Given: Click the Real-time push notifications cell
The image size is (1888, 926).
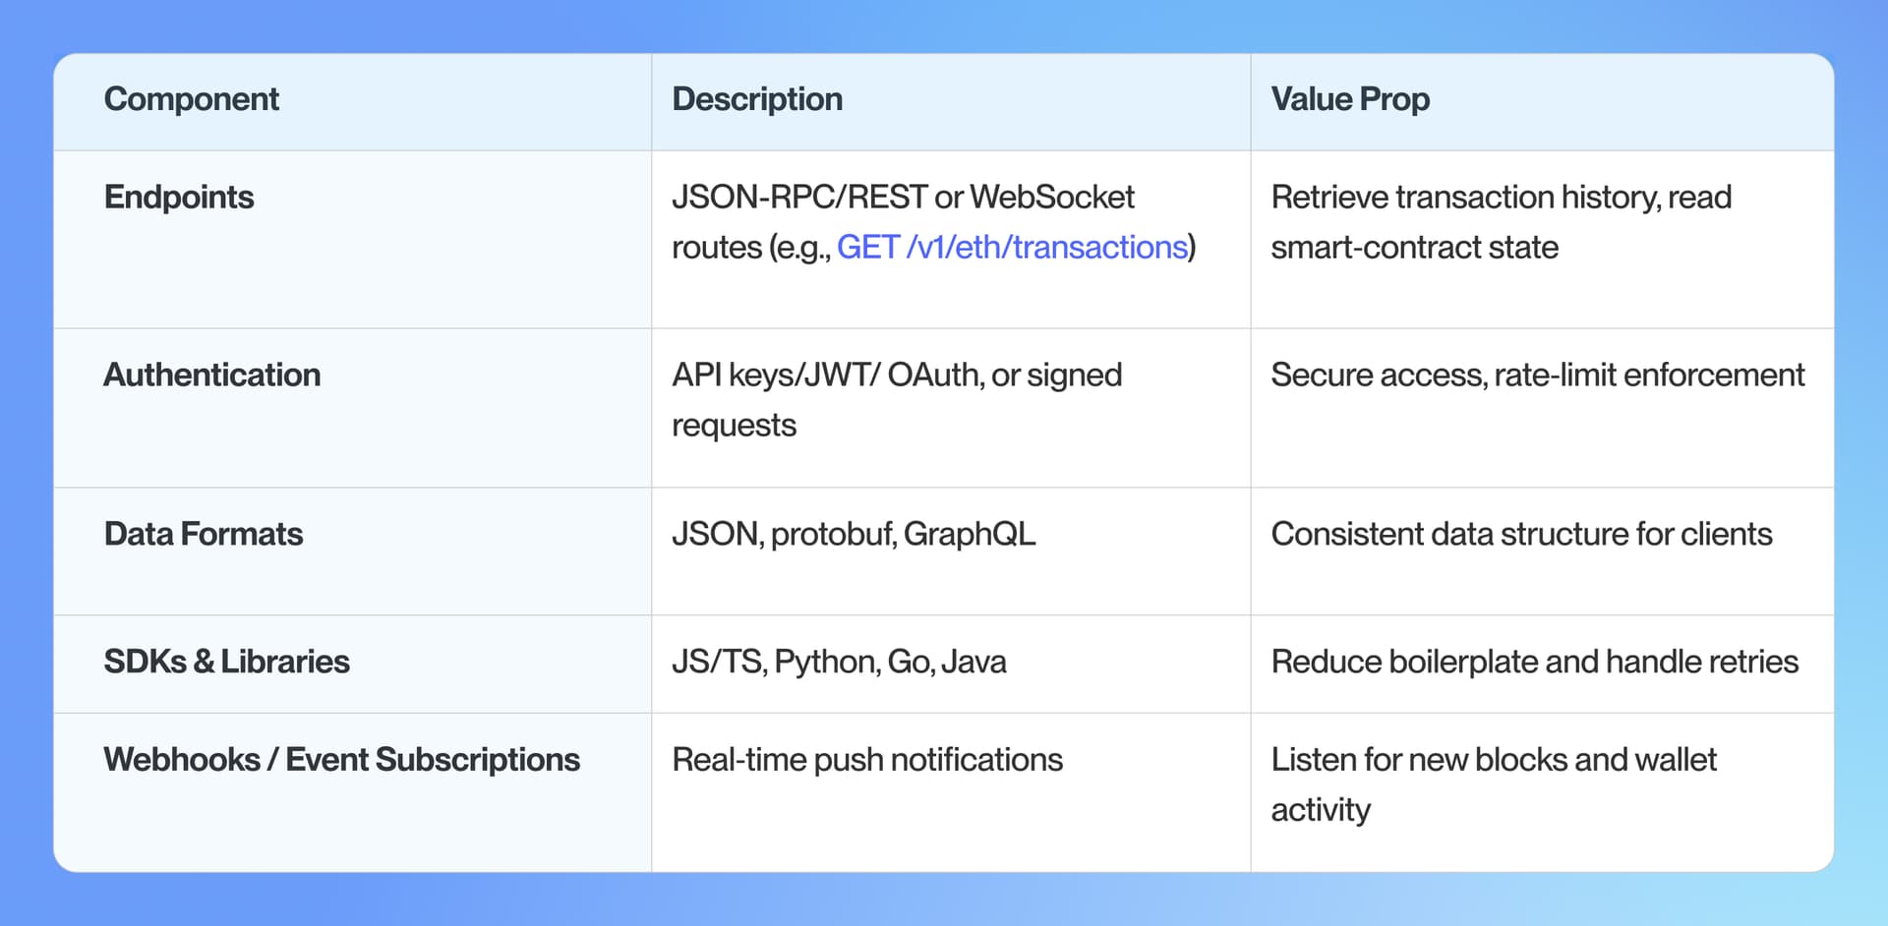Looking at the screenshot, I should point(866,760).
